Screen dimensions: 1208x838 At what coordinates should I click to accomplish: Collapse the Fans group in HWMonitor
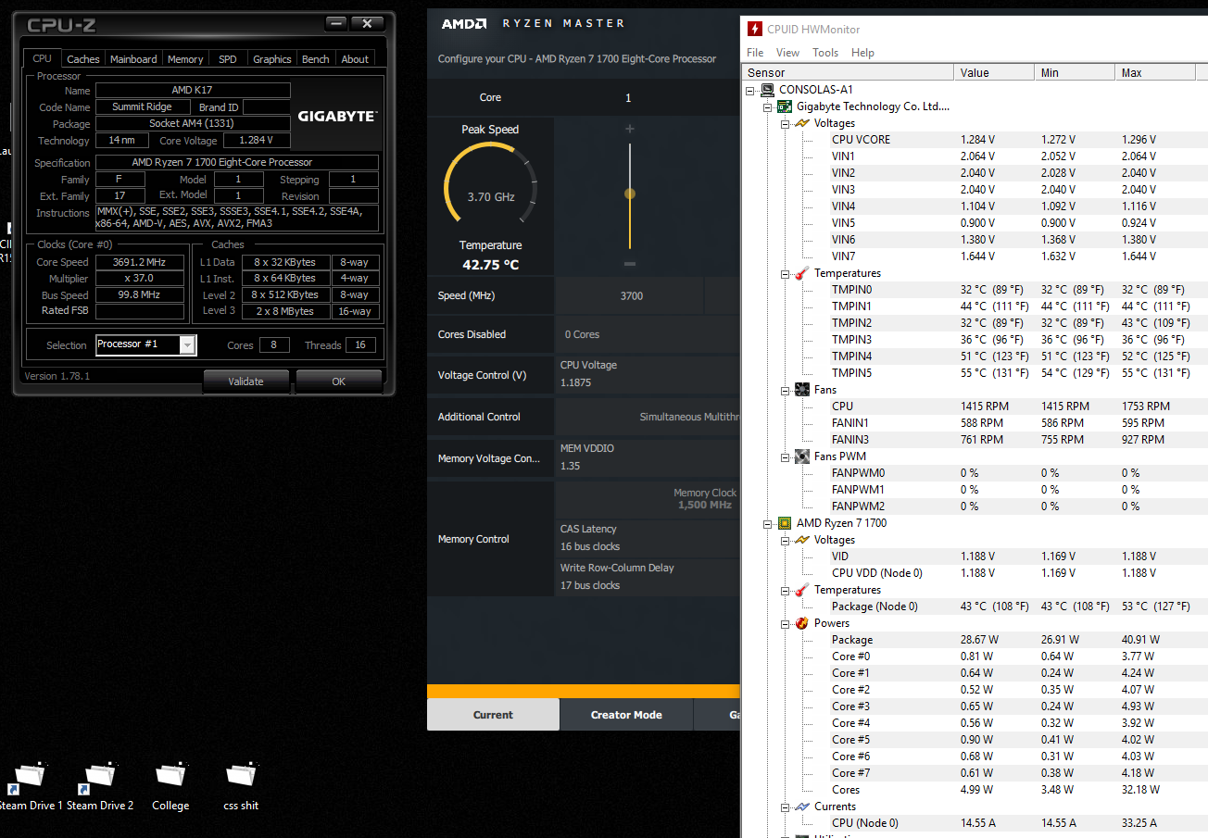pyautogui.click(x=785, y=390)
